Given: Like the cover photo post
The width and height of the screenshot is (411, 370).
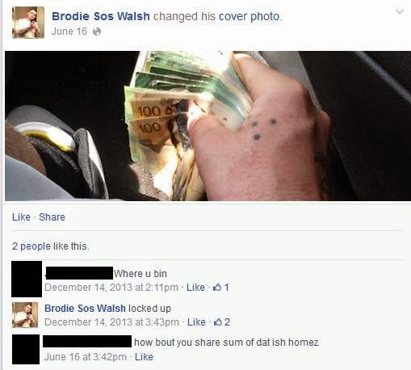Looking at the screenshot, I should coord(21,217).
